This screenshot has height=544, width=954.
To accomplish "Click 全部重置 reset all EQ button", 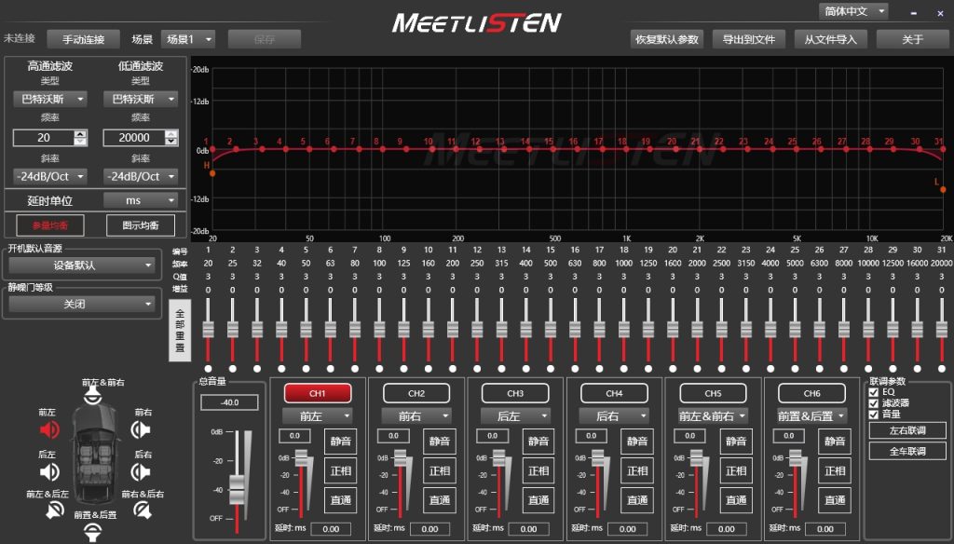I will pos(180,331).
